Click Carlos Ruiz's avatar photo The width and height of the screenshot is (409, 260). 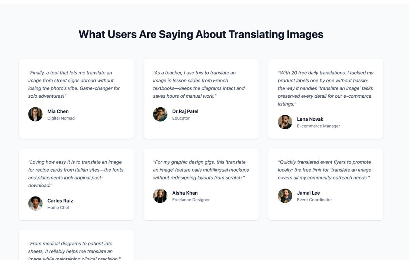[35, 204]
